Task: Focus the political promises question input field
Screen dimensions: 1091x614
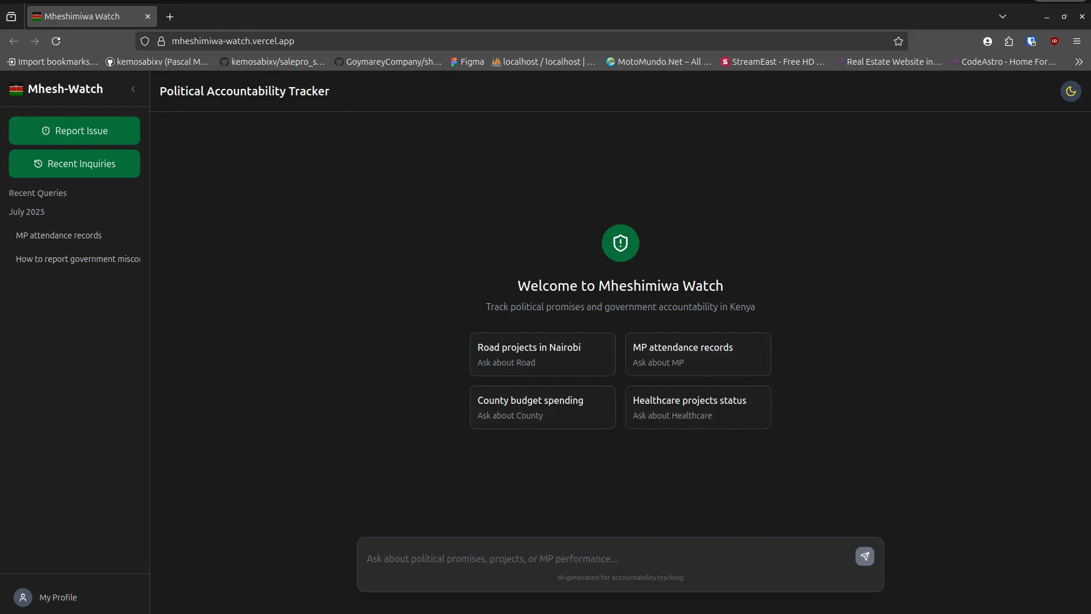Action: click(606, 559)
